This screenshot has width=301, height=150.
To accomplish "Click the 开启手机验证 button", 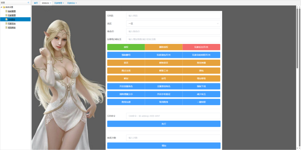I will pos(163,94).
